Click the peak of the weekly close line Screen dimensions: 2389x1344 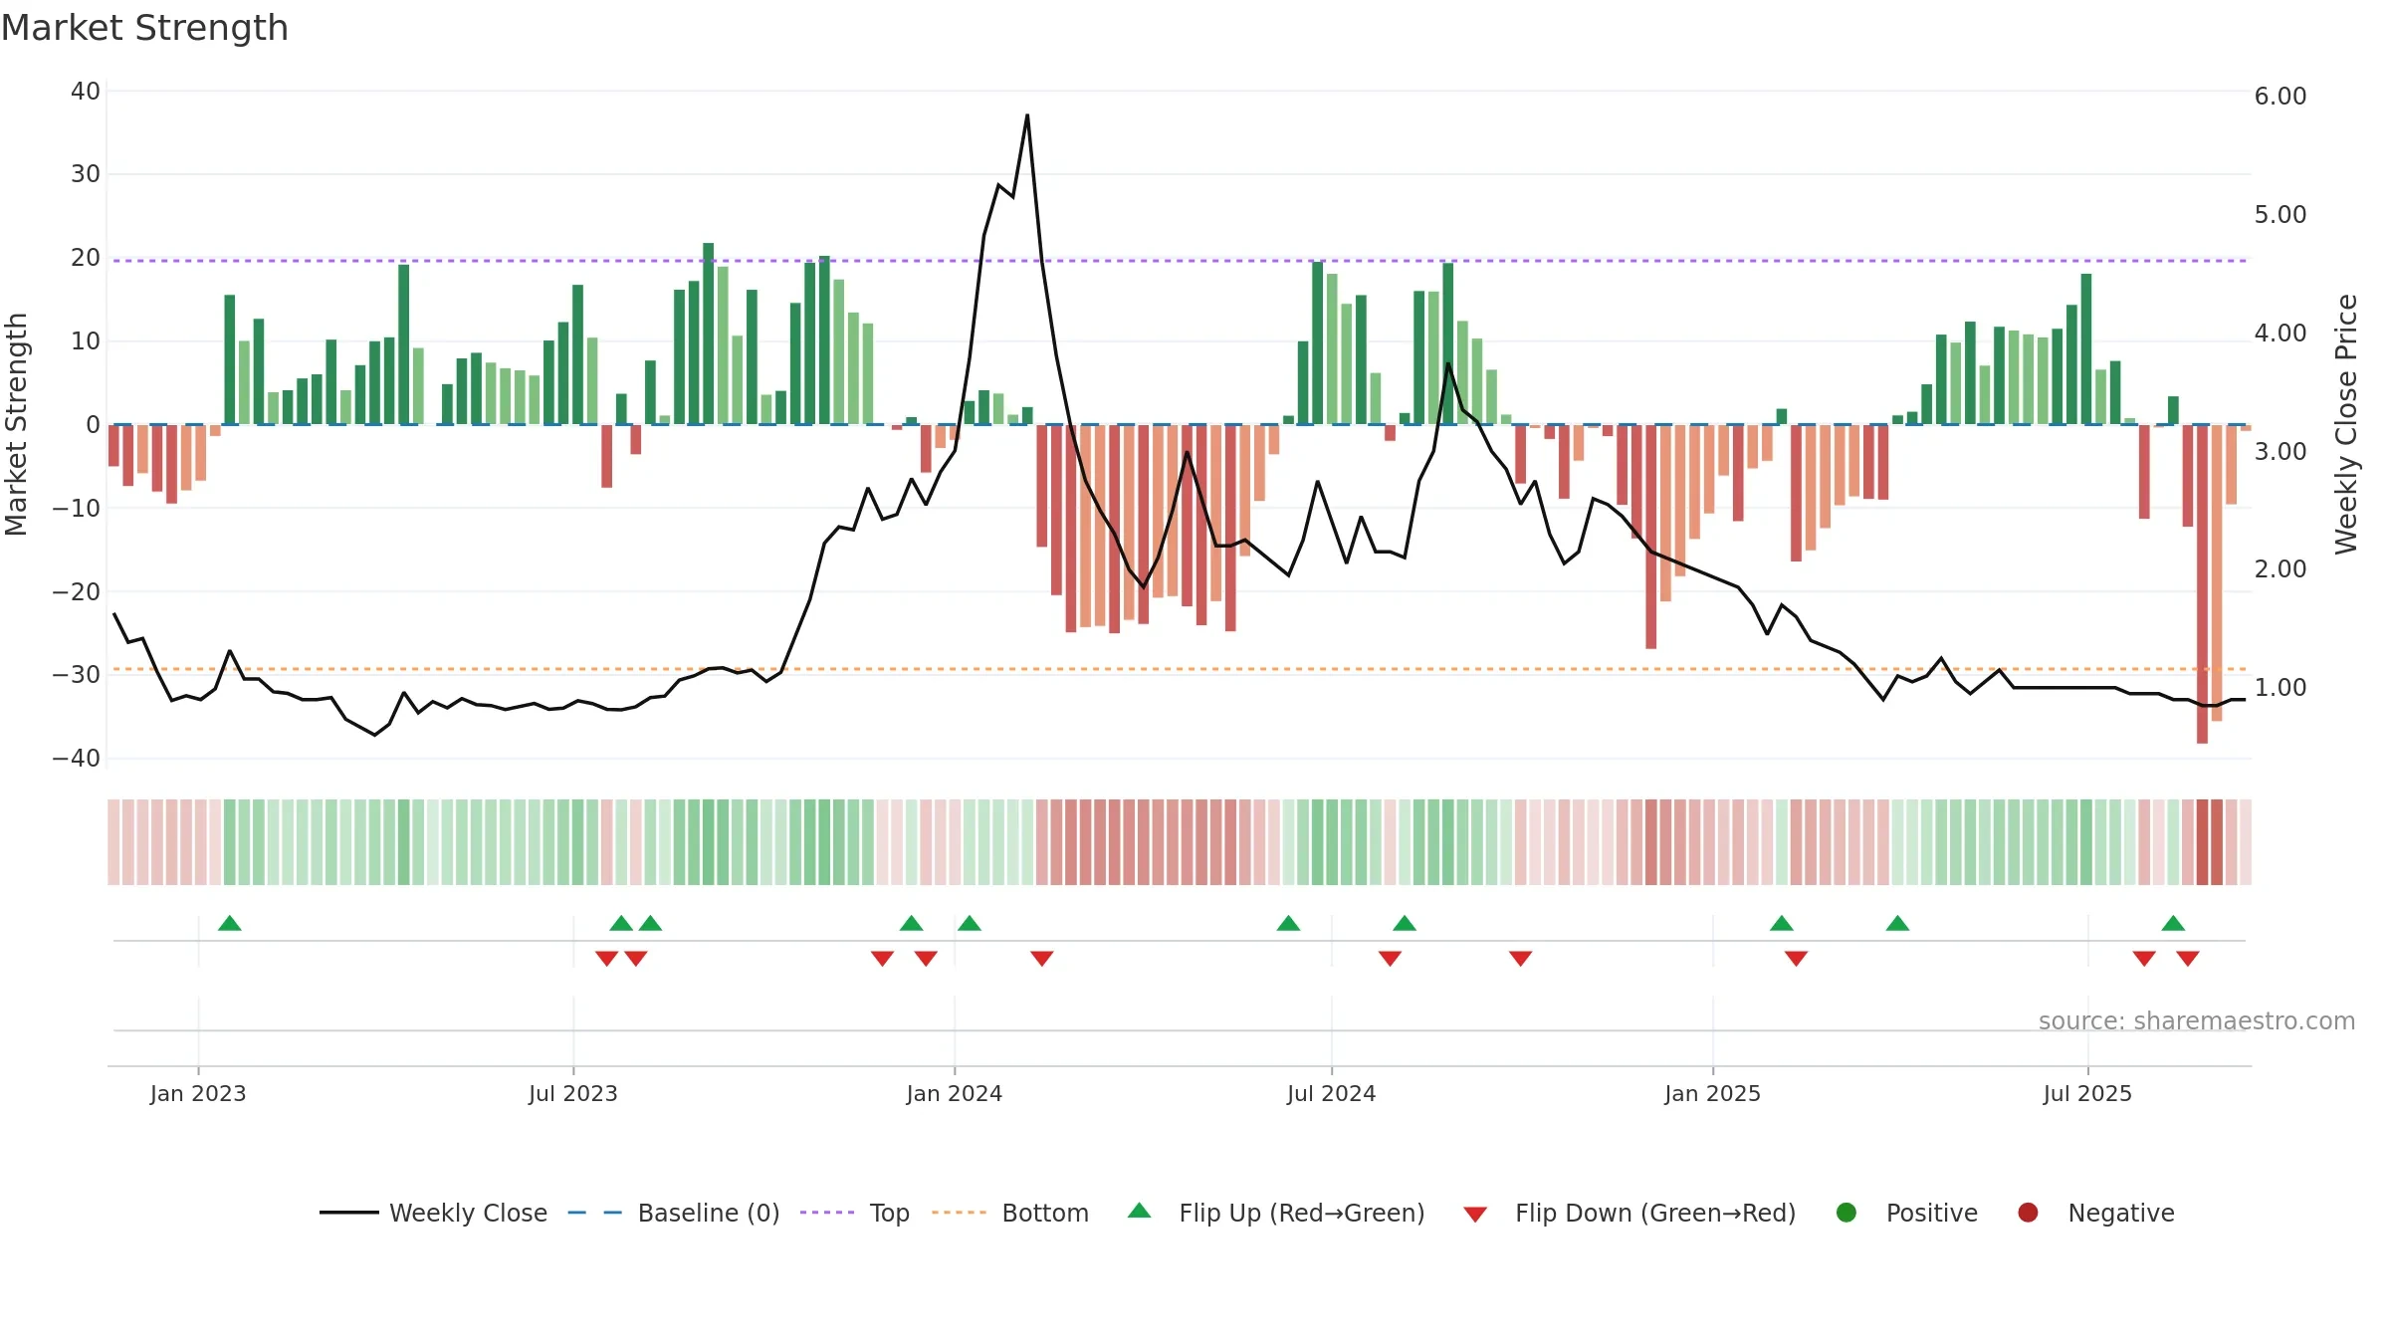click(1027, 115)
